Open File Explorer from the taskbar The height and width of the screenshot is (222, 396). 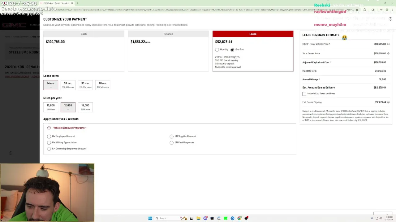[x=198, y=218]
